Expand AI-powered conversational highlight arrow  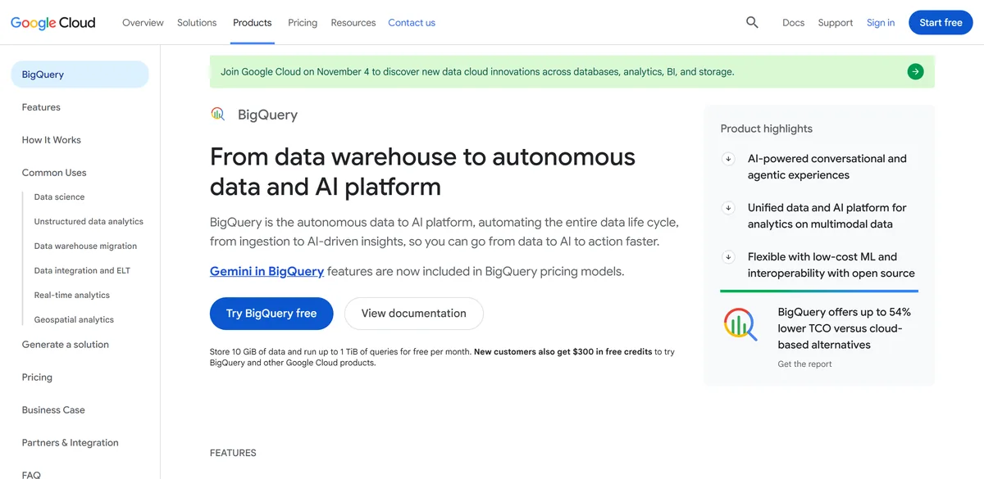point(728,159)
